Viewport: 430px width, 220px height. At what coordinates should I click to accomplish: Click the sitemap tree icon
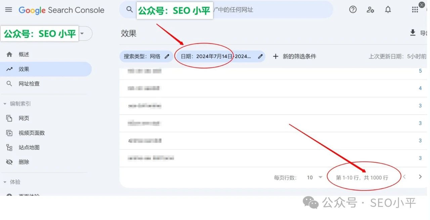pos(9,148)
